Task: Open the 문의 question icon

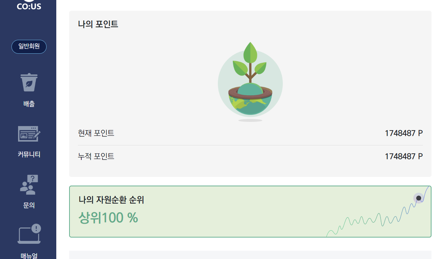Action: pos(29,185)
